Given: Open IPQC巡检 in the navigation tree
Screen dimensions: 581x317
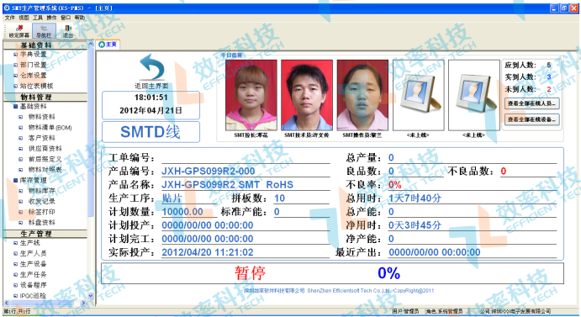Looking at the screenshot, I should (33, 296).
